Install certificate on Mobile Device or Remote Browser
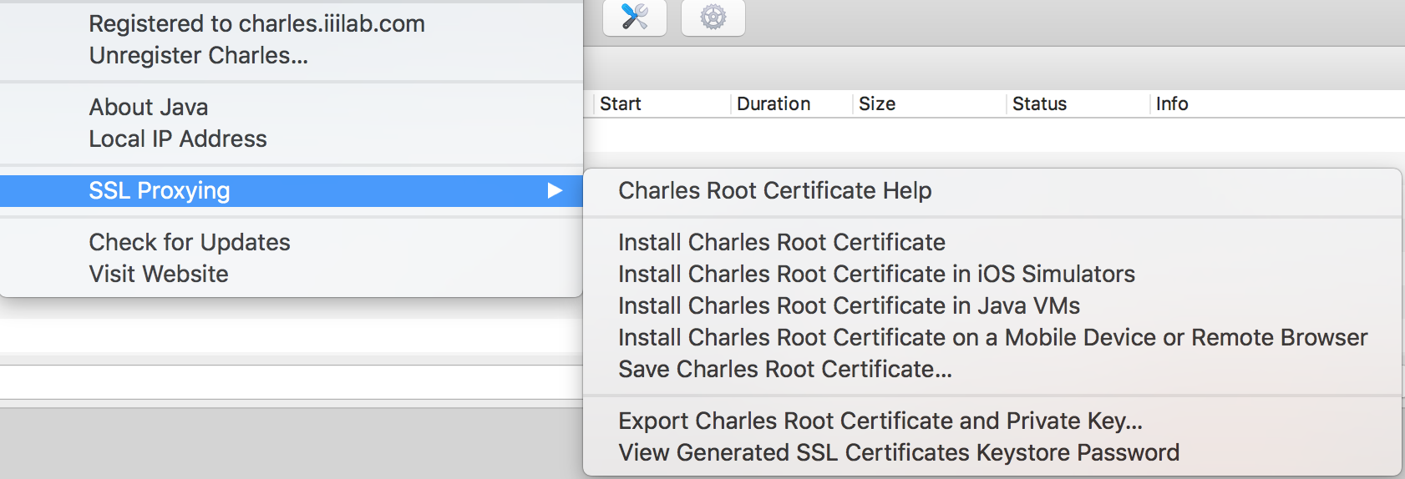The width and height of the screenshot is (1405, 479). tap(992, 338)
